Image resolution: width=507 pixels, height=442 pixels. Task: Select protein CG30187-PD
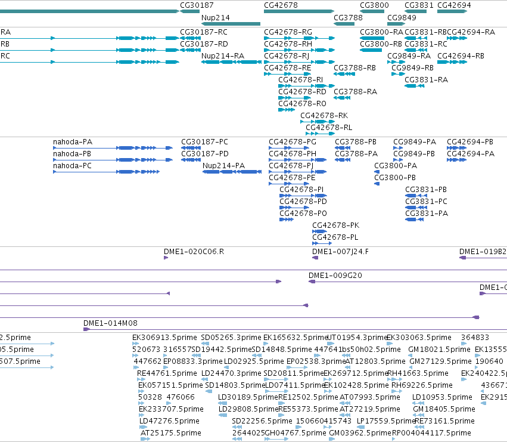click(191, 160)
